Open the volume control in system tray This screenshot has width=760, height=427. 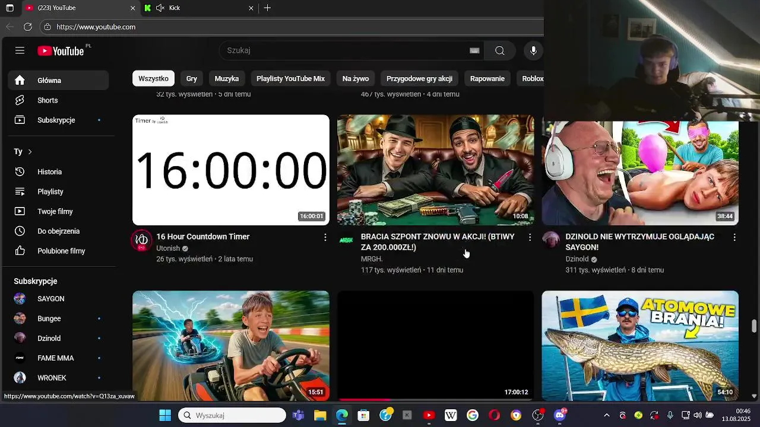pyautogui.click(x=698, y=415)
